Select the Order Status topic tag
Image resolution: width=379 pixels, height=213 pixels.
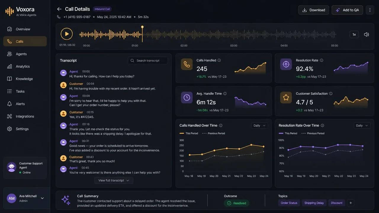coord(289,203)
